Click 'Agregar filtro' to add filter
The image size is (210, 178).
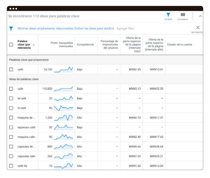pyautogui.click(x=125, y=29)
